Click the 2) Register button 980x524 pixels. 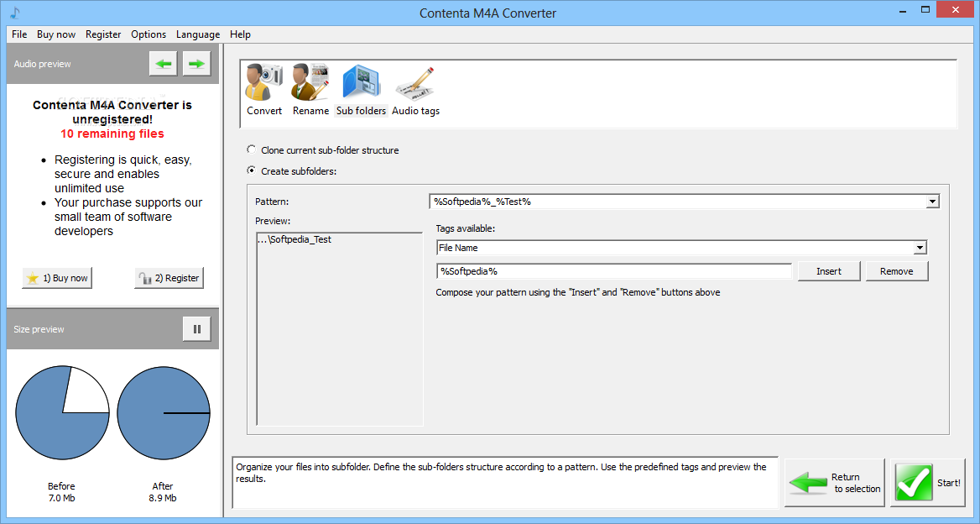(169, 278)
